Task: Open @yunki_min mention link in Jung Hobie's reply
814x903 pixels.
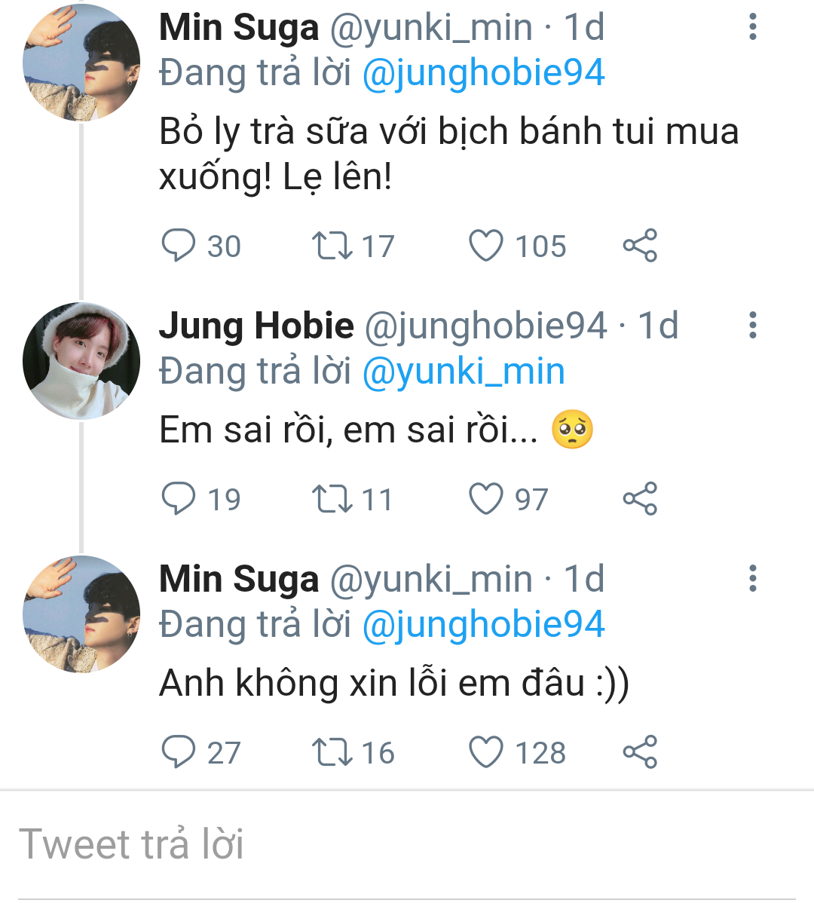Action: pos(464,372)
